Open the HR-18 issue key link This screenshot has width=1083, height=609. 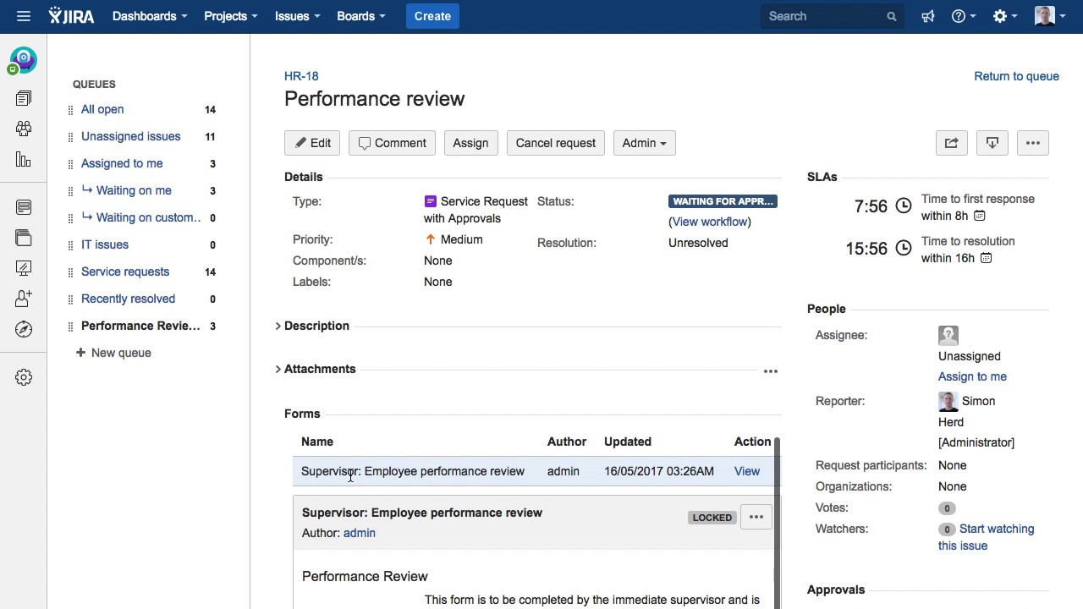click(301, 76)
